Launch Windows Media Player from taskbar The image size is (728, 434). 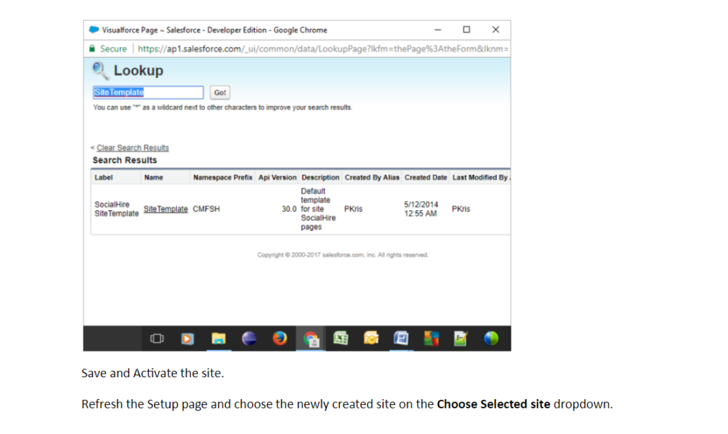pyautogui.click(x=187, y=339)
